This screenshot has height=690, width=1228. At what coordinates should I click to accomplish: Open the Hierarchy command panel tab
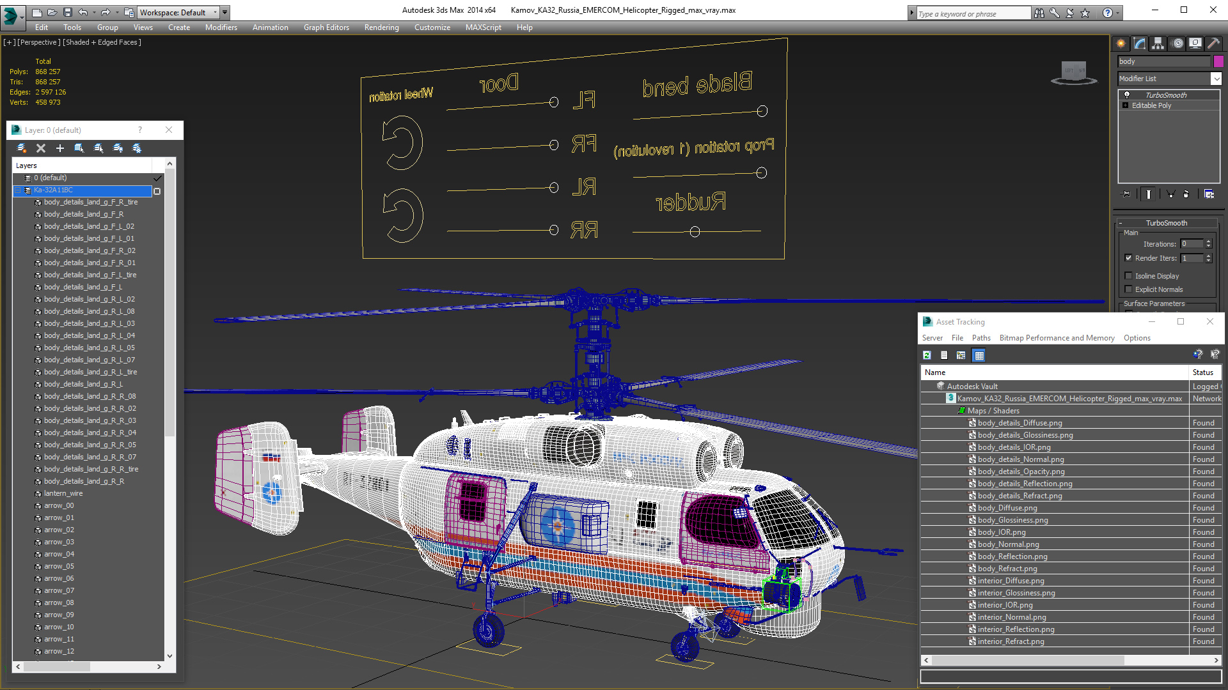pos(1158,43)
